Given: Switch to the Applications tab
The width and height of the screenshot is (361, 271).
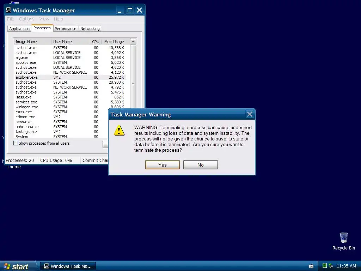Looking at the screenshot, I should [19, 29].
